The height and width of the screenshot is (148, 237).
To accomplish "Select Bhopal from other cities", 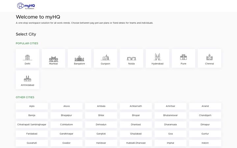I will tap(136, 115).
